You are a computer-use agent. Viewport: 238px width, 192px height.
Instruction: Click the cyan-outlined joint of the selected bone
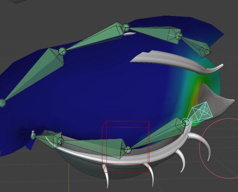click(x=186, y=122)
